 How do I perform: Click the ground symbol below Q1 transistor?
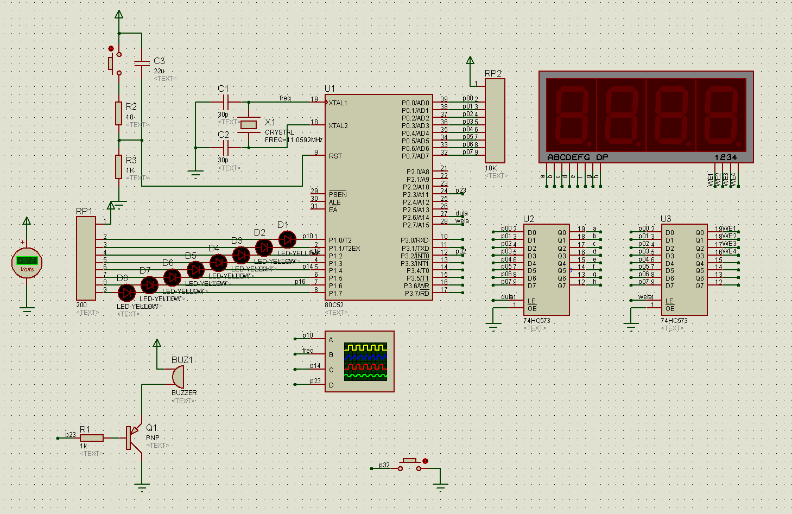tap(142, 486)
